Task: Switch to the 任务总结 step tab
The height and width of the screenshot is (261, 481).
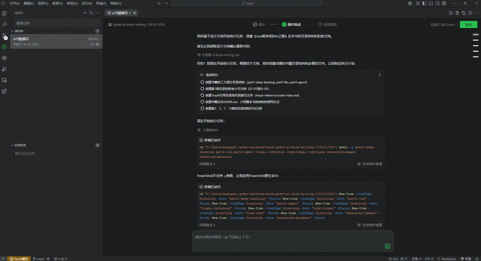Action: coord(327,24)
